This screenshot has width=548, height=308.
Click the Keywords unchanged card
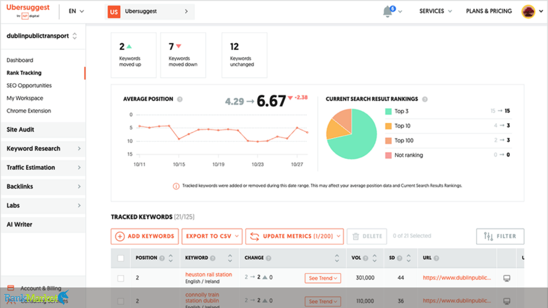click(x=244, y=55)
